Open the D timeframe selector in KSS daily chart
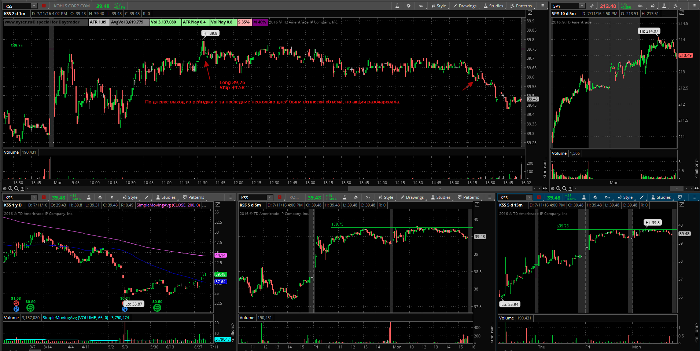 click(112, 197)
